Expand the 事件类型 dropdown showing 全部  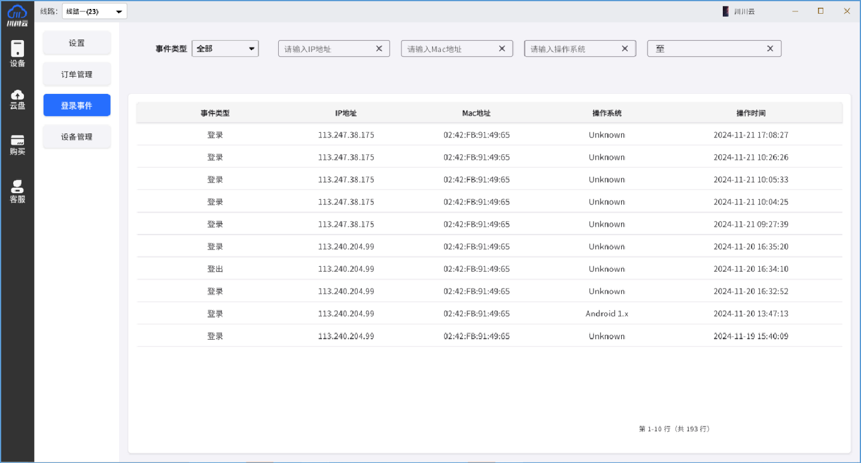click(225, 48)
